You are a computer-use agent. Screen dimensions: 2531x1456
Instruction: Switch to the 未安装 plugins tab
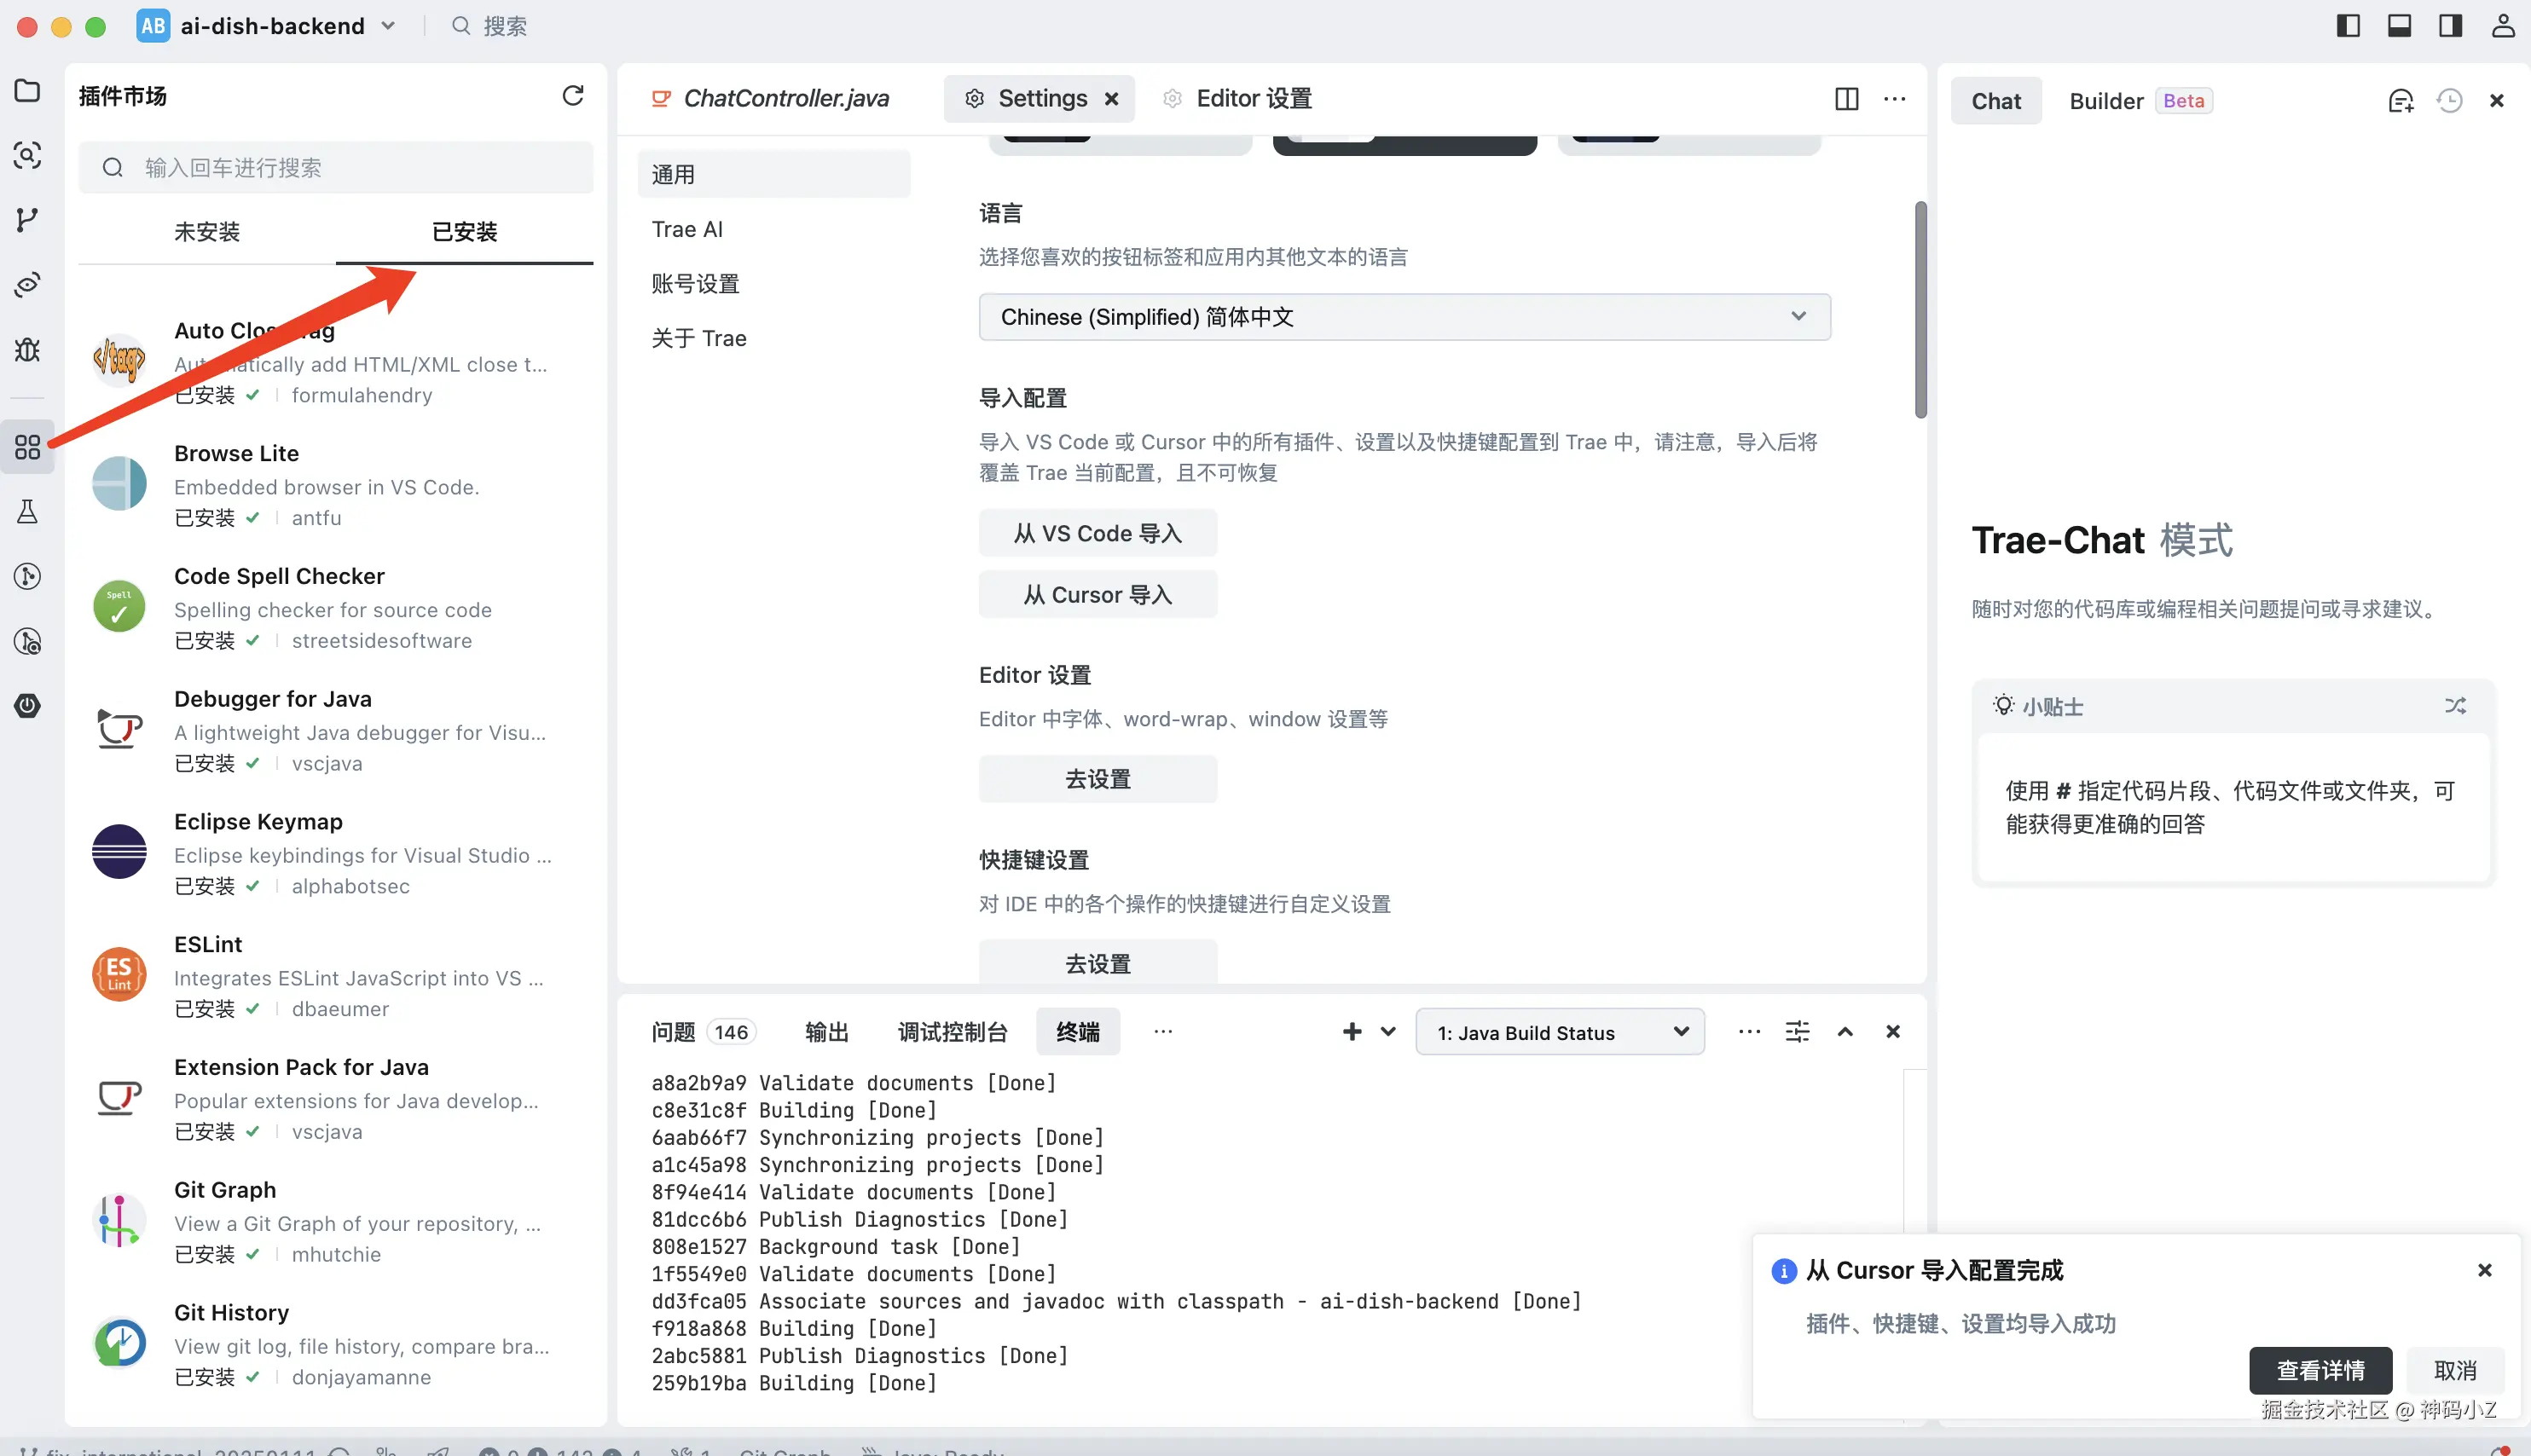tap(207, 232)
